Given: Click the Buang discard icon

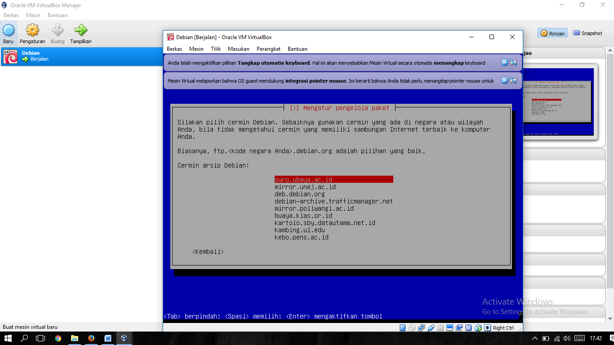Looking at the screenshot, I should (58, 31).
